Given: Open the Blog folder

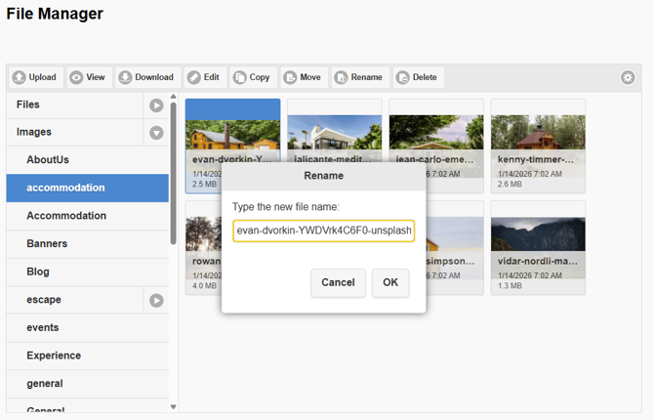Looking at the screenshot, I should pos(88,272).
